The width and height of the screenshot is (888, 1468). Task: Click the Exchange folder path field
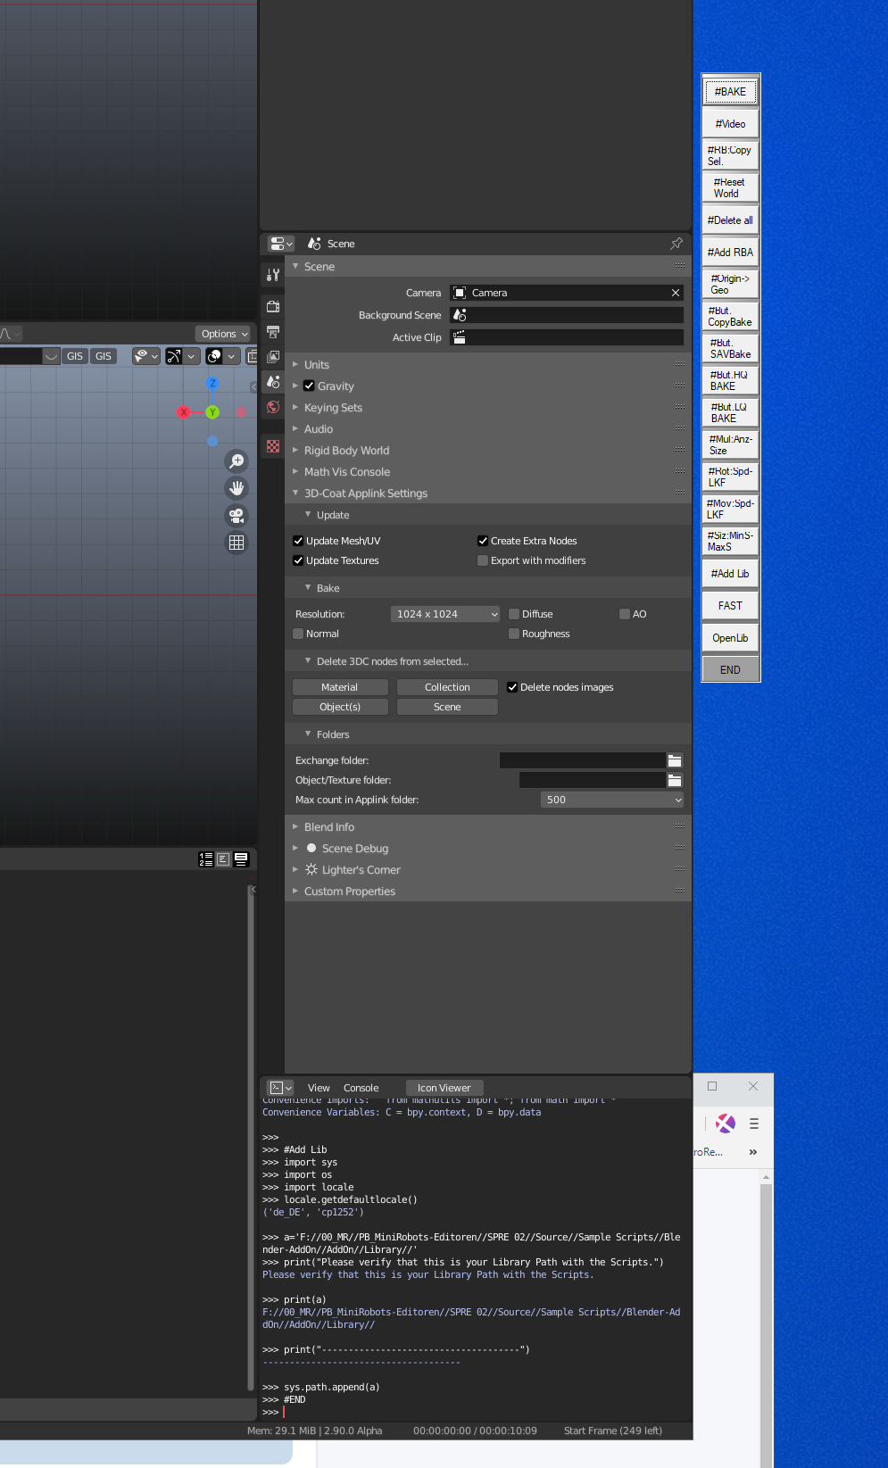582,760
